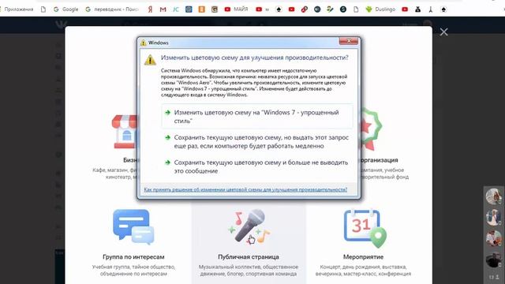Choose 'Изменить цветовую схему на Windows 7 - упрощенный стиль'

point(257,116)
